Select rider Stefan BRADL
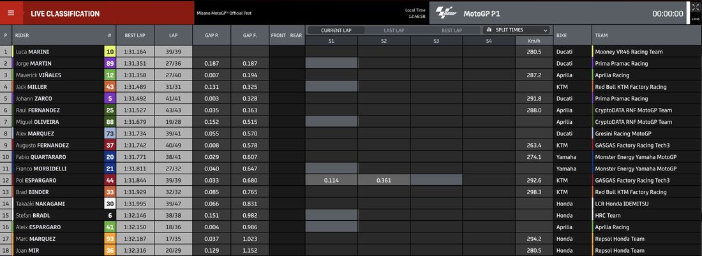The image size is (702, 256). coord(33,215)
